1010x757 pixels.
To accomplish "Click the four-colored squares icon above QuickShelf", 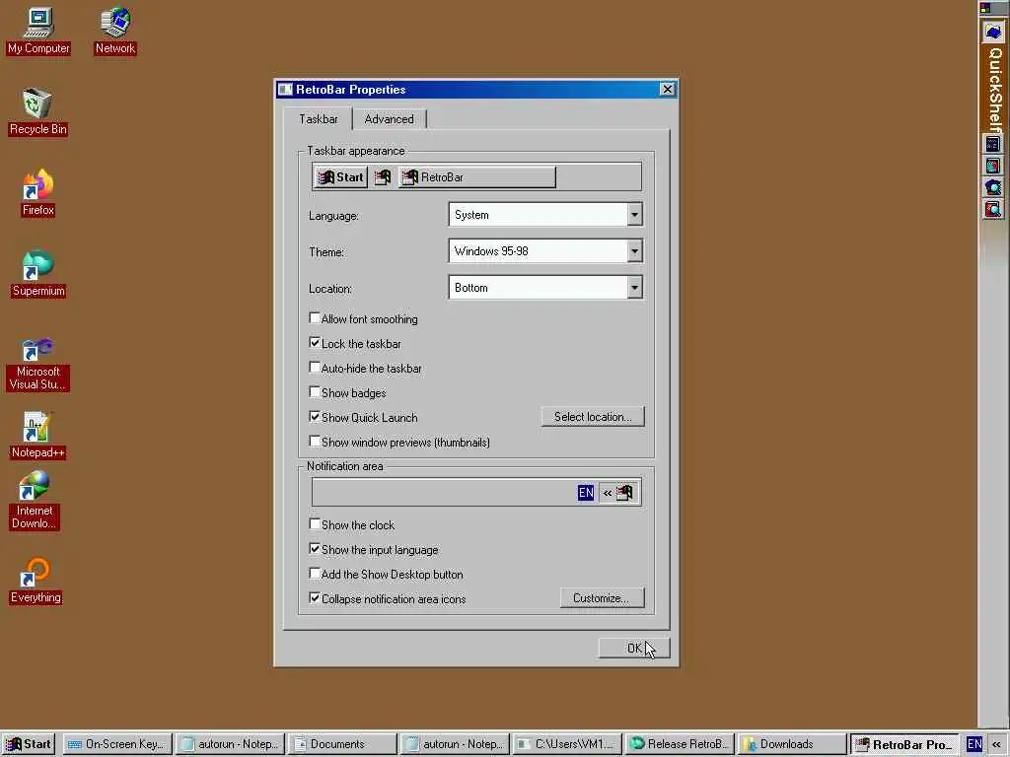I will tap(985, 8).
